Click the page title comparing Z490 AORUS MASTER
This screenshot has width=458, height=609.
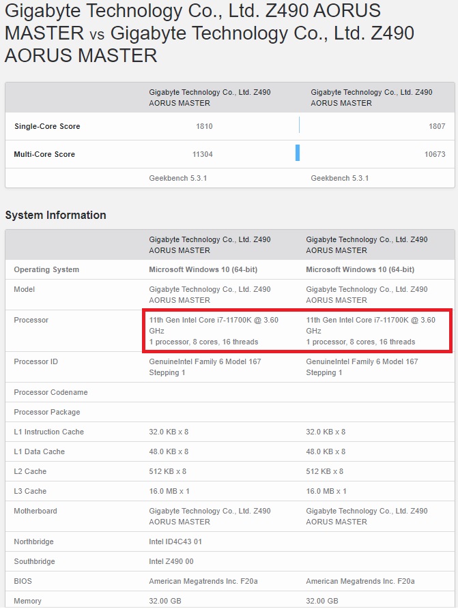click(x=209, y=33)
